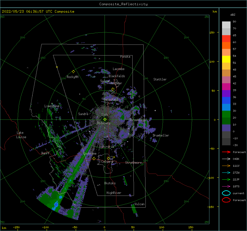The height and width of the screenshot is (231, 247).
Task: Click the Stettler map label
Action: point(160,79)
